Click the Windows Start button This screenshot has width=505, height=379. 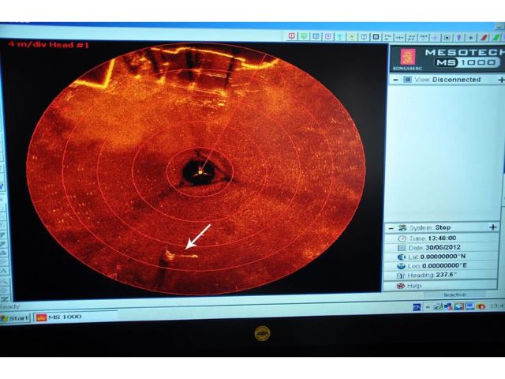[x=15, y=318]
